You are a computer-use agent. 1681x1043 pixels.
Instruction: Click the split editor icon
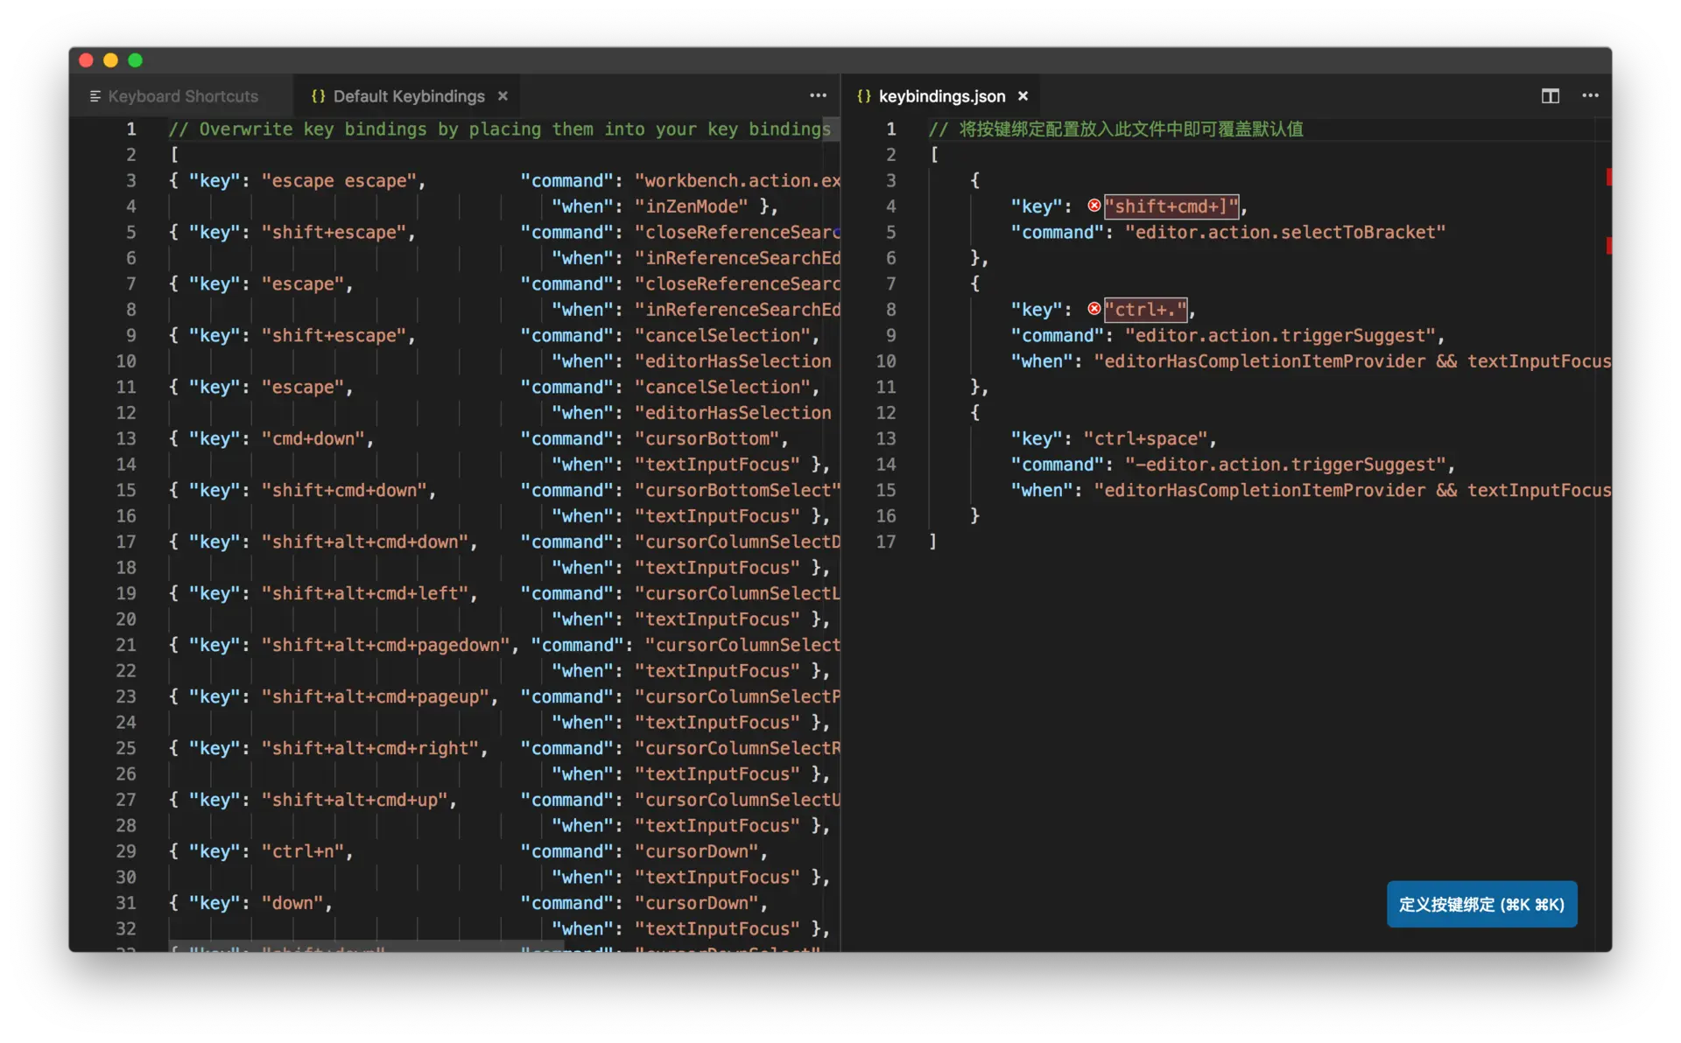point(1550,96)
